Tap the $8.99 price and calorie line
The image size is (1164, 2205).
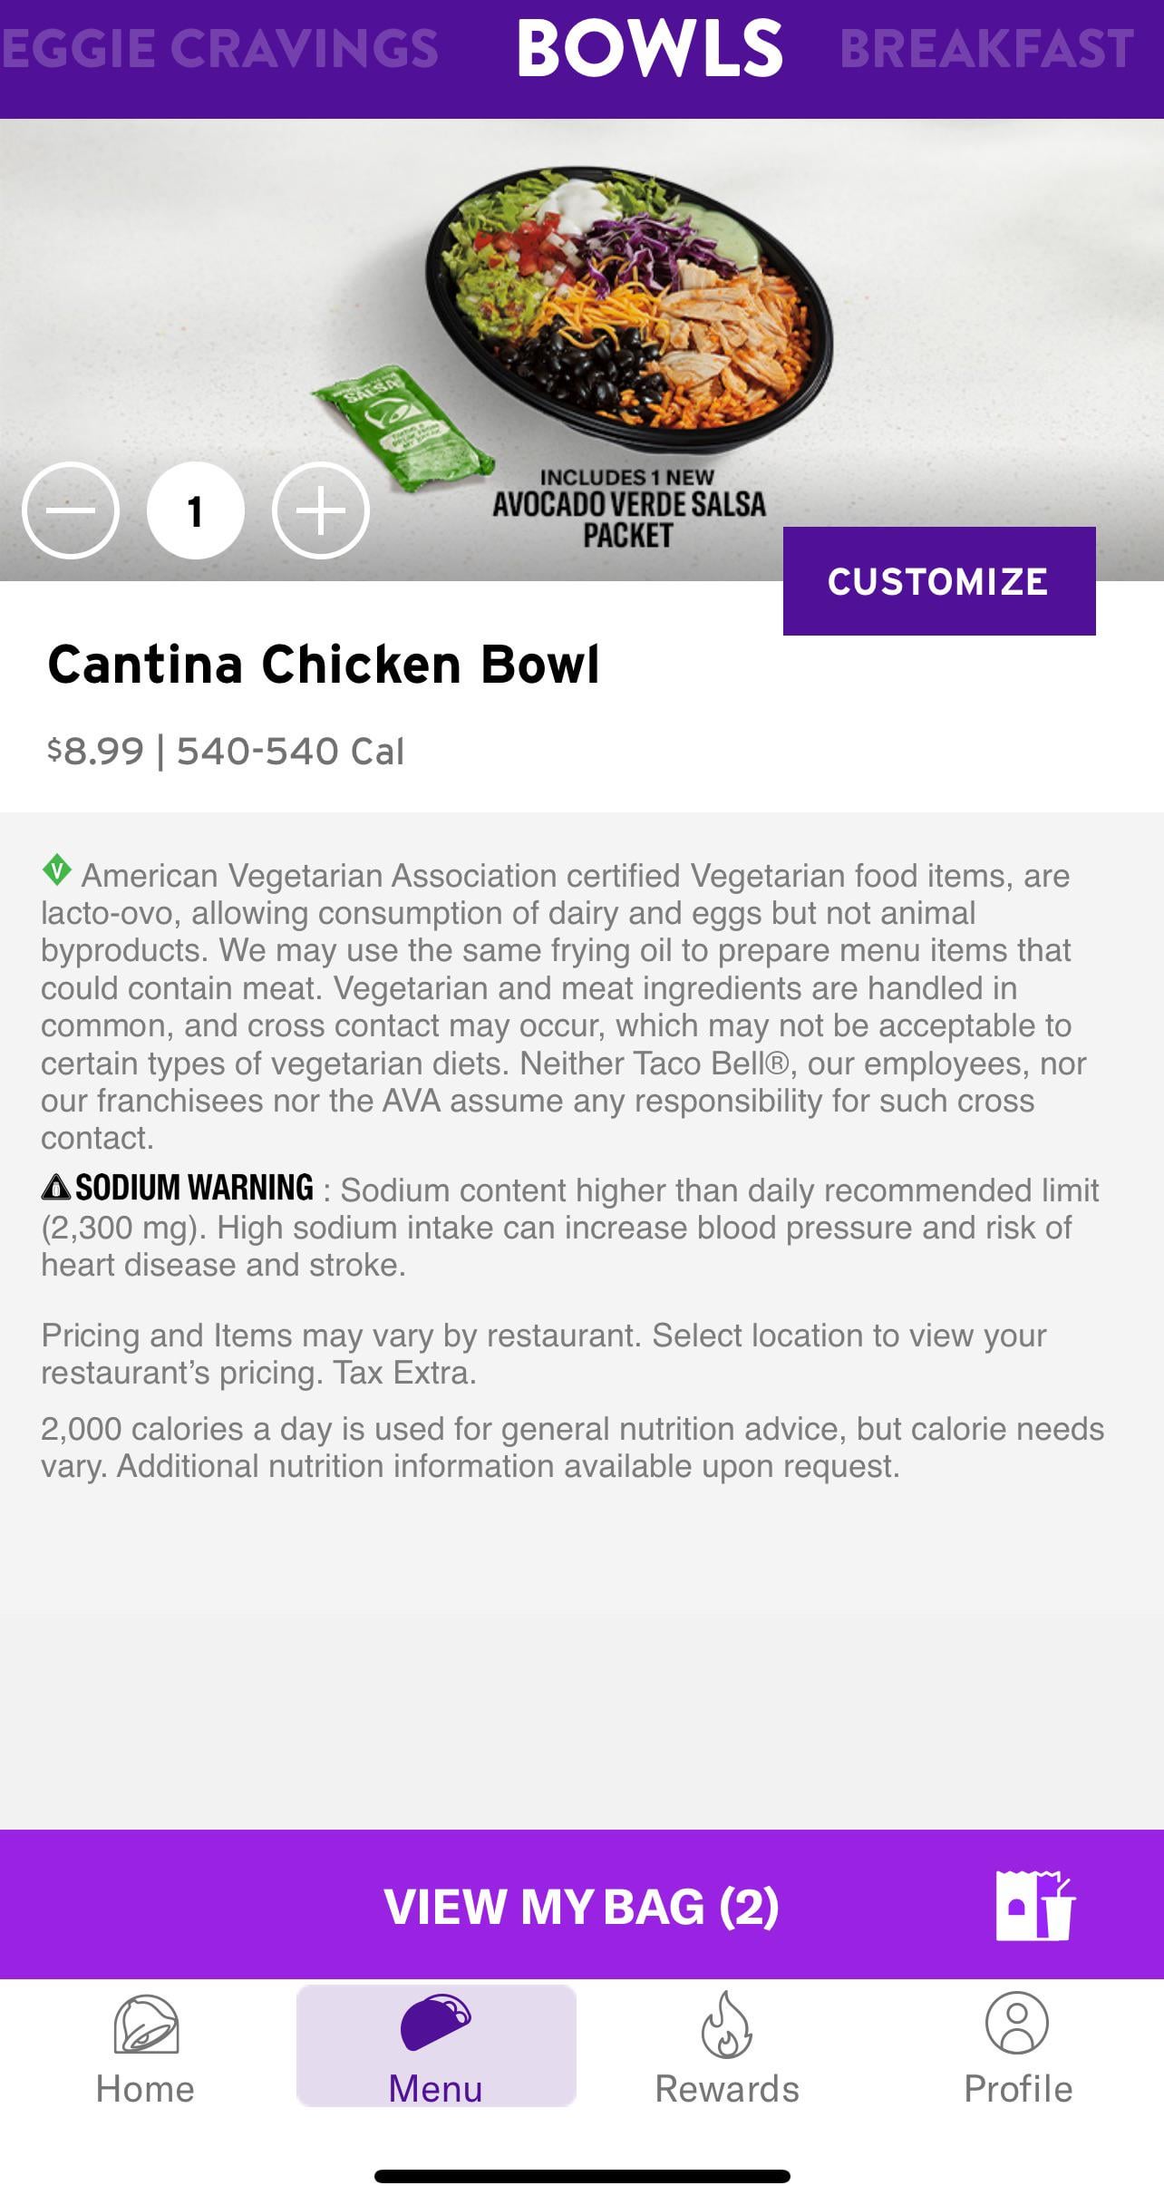click(x=226, y=752)
